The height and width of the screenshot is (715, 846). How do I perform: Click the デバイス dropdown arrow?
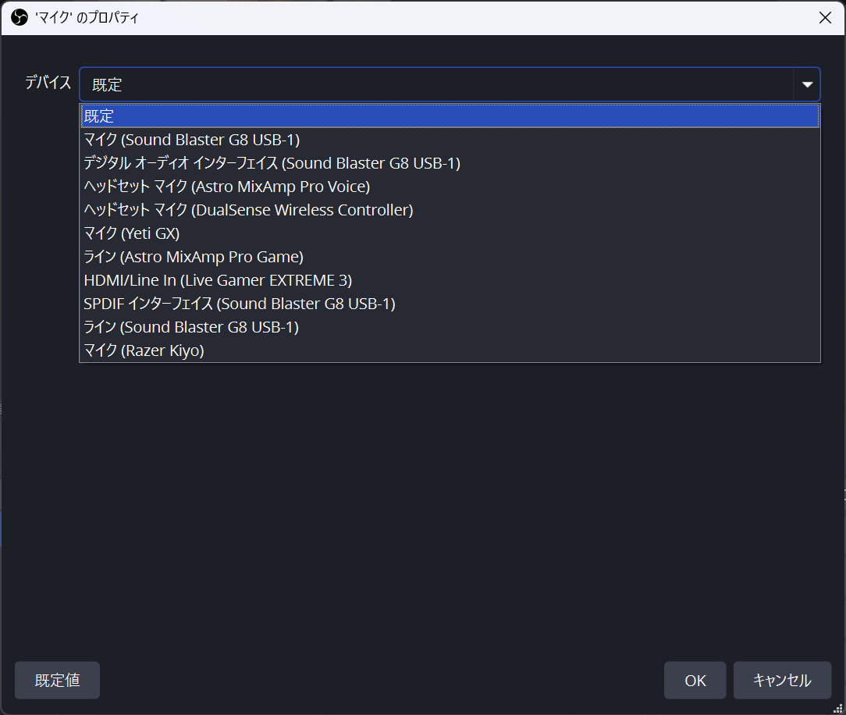pyautogui.click(x=807, y=84)
